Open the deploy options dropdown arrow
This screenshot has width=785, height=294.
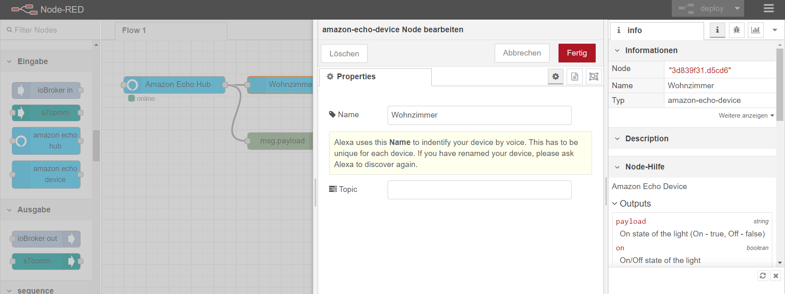[737, 9]
